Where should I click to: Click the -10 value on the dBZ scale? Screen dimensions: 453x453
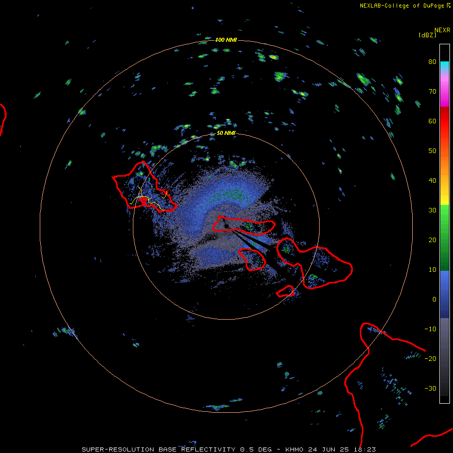tap(430, 329)
